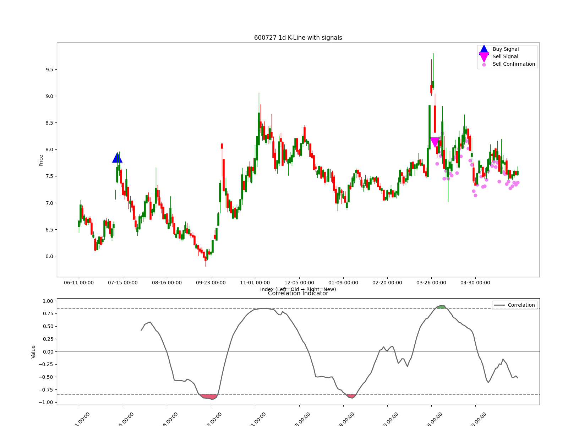Click the blue triangle icon in the legend
The height and width of the screenshot is (426, 568).
click(x=484, y=49)
